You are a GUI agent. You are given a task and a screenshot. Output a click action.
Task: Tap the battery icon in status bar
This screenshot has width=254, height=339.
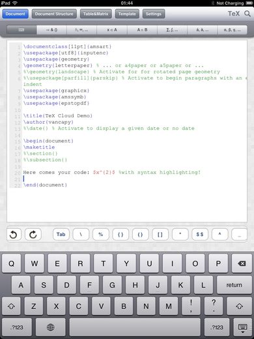coord(249,3)
